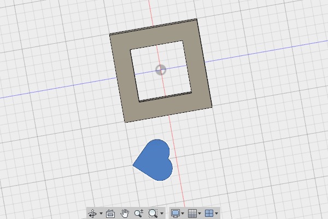Click the Look At tool icon

[x=110, y=214]
